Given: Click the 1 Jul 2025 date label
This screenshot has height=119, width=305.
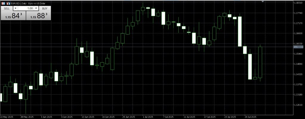Looking at the screenshot, I should (x=148, y=117).
